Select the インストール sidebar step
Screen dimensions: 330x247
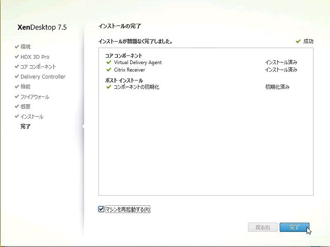click(x=32, y=117)
